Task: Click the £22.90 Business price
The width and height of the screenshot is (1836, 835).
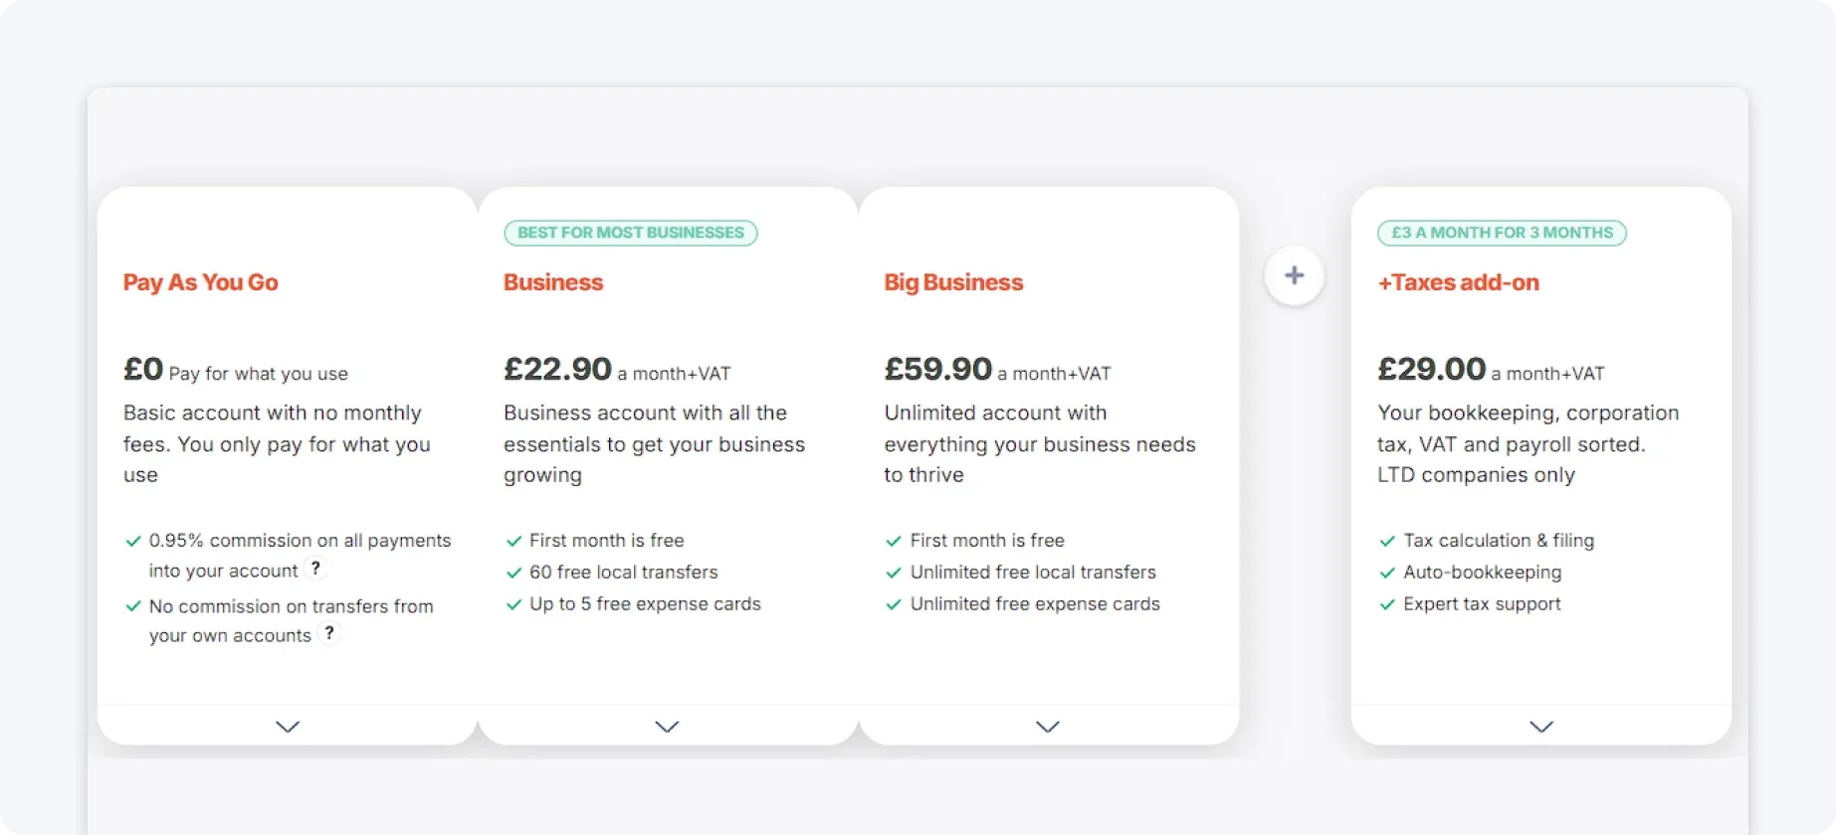Action: pos(557,369)
